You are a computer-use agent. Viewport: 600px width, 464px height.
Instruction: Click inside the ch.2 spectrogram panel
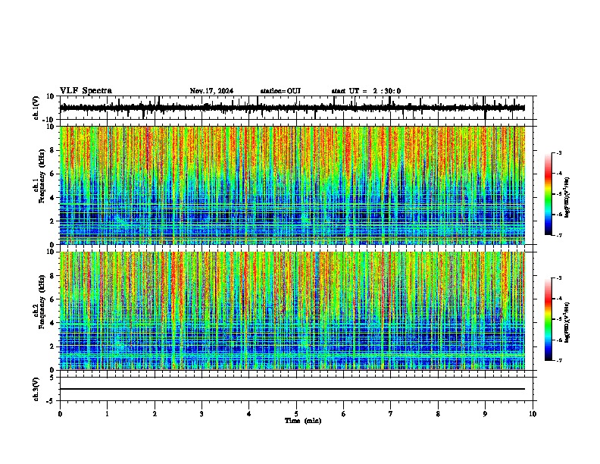coord(292,311)
